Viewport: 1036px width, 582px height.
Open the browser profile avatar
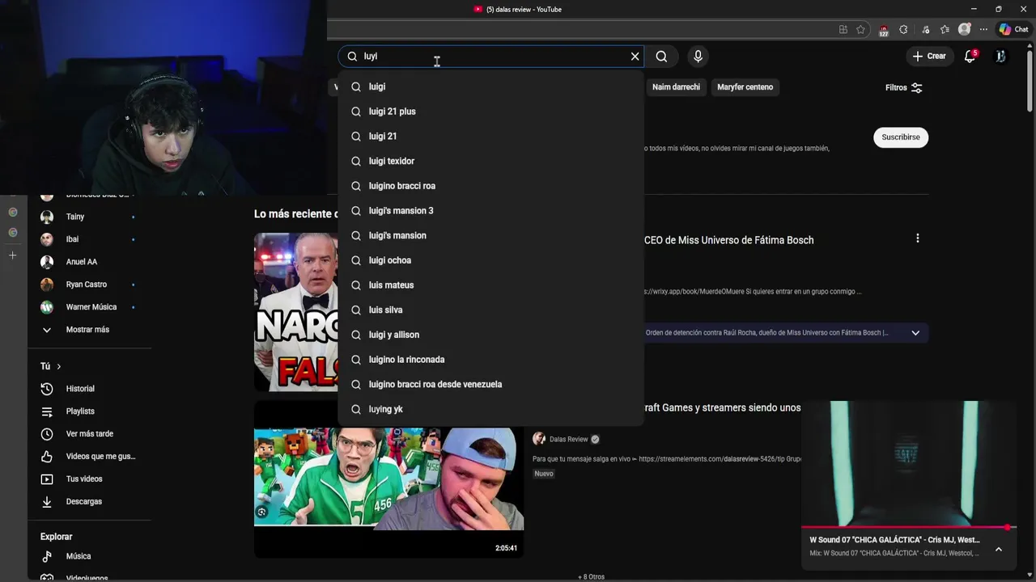[964, 29]
